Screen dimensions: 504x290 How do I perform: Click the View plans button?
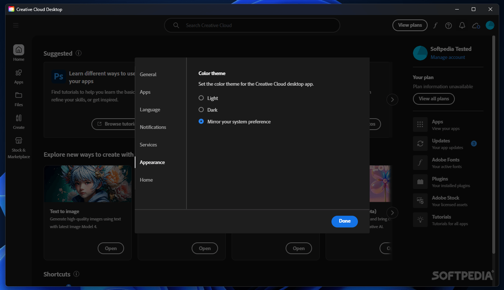click(410, 25)
